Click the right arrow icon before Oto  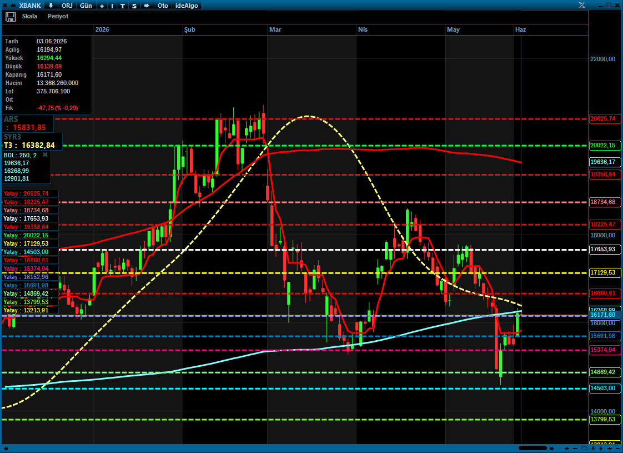[147, 6]
